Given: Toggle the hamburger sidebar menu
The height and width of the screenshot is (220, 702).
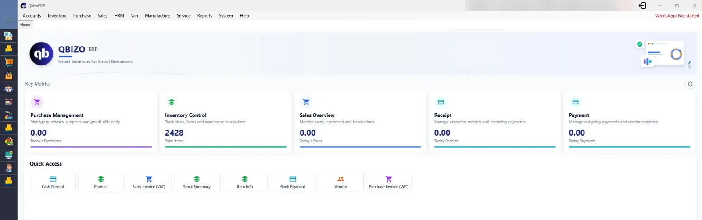Looking at the screenshot, I should pos(8,20).
